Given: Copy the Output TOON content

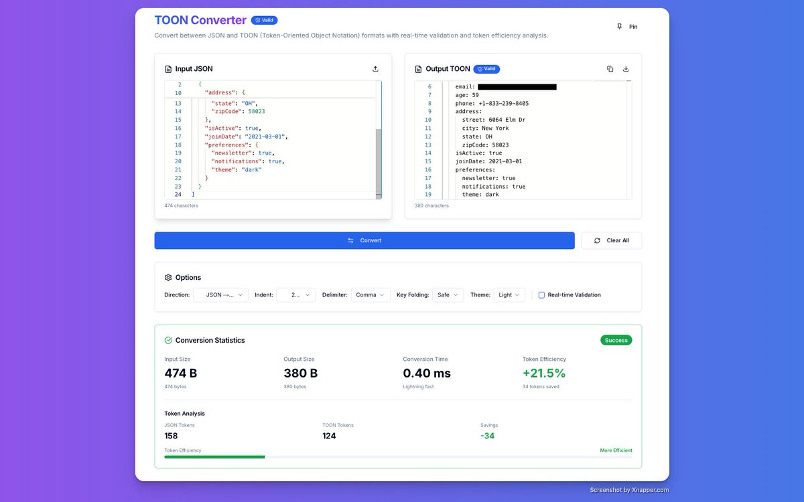Looking at the screenshot, I should (610, 69).
